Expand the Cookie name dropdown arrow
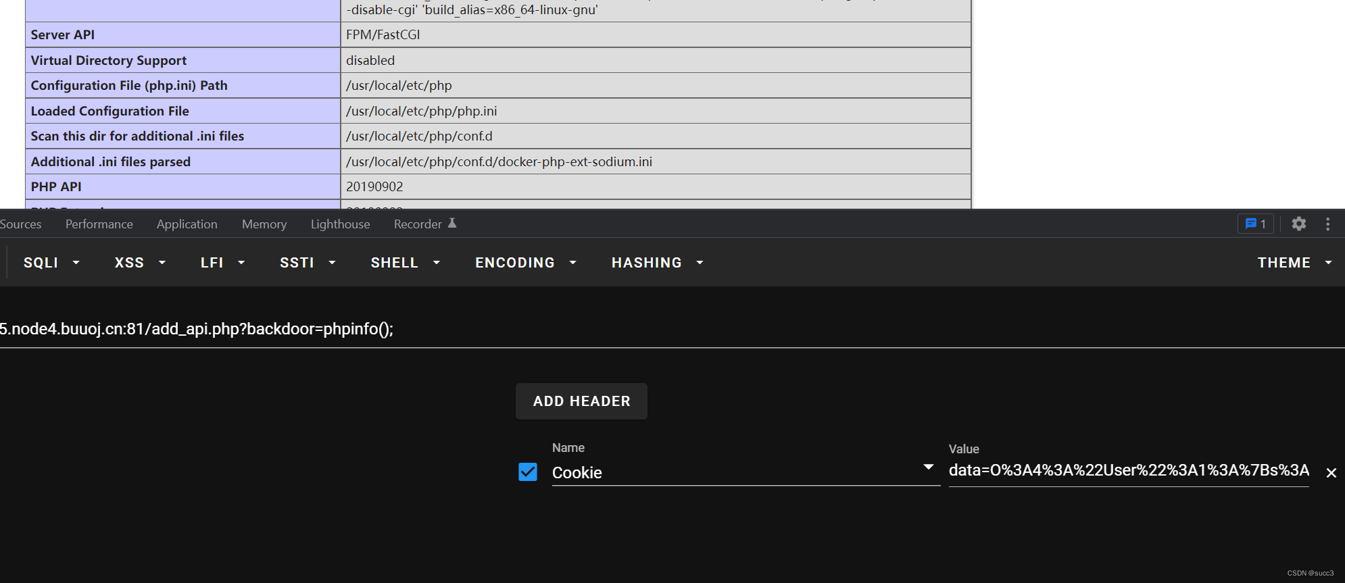 coord(929,467)
